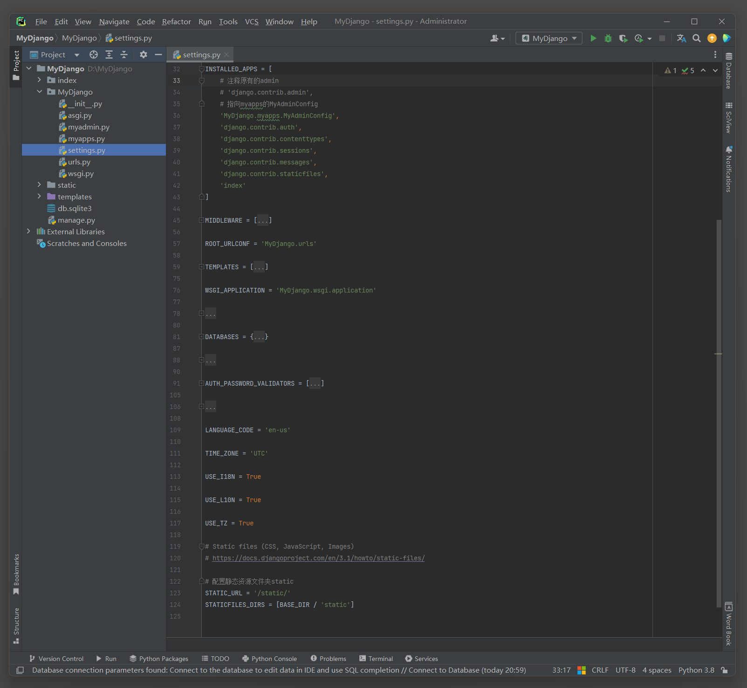Unfold the DATABASES dictionary
This screenshot has height=688, width=747.
(201, 337)
